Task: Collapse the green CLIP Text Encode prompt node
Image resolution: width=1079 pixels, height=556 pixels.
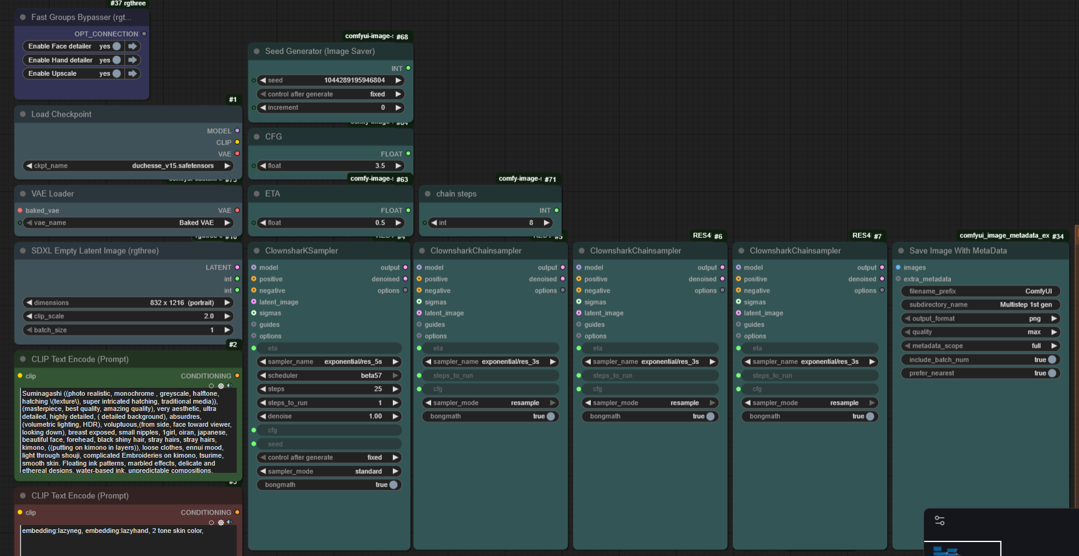Action: (x=23, y=360)
